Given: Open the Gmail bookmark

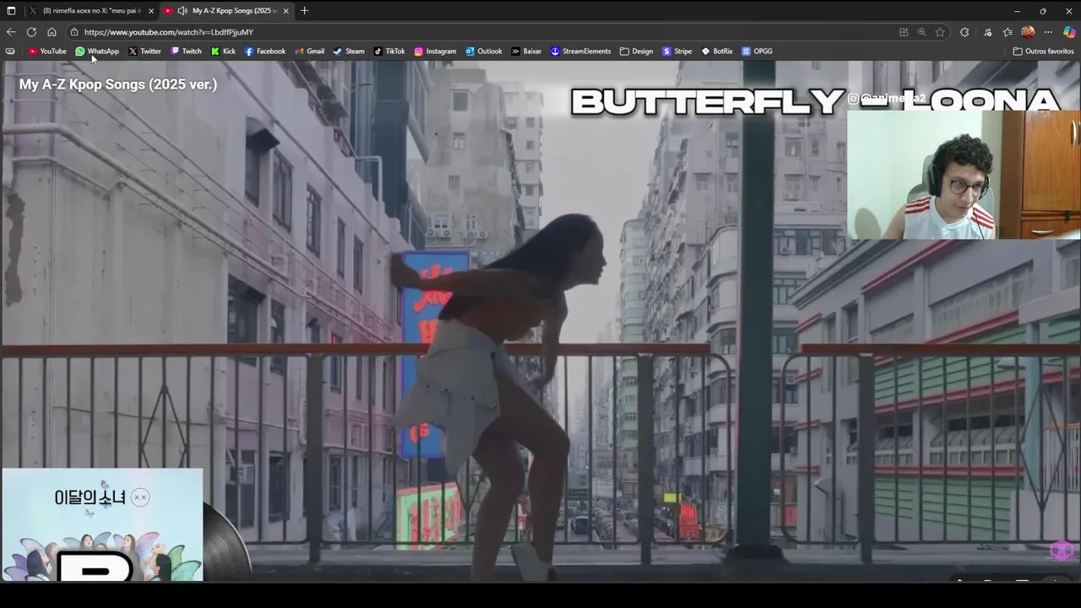Looking at the screenshot, I should pos(310,52).
